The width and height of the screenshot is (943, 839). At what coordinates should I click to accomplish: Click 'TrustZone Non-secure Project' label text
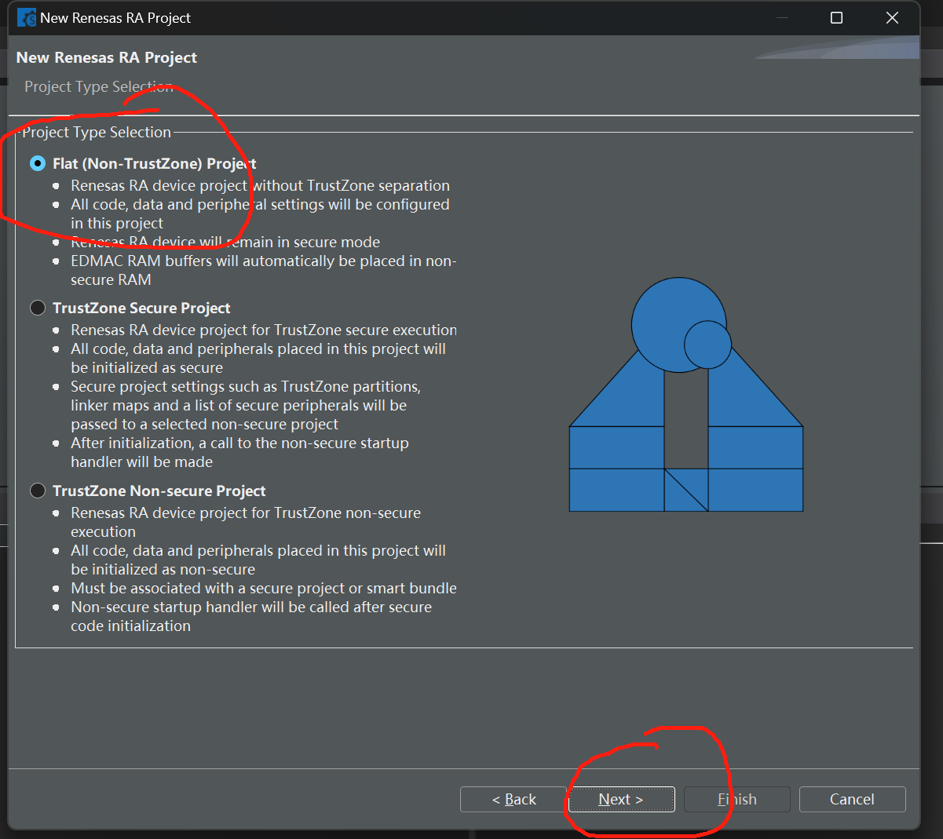159,491
